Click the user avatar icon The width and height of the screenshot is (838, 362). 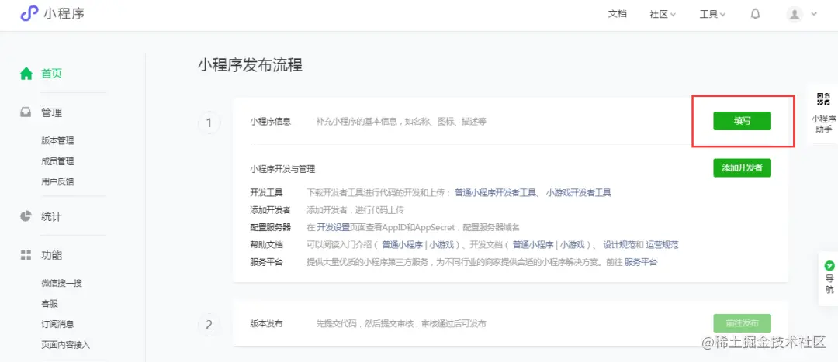click(x=795, y=14)
